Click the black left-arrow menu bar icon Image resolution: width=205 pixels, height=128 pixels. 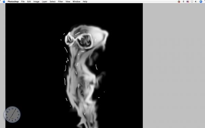coord(195,2)
